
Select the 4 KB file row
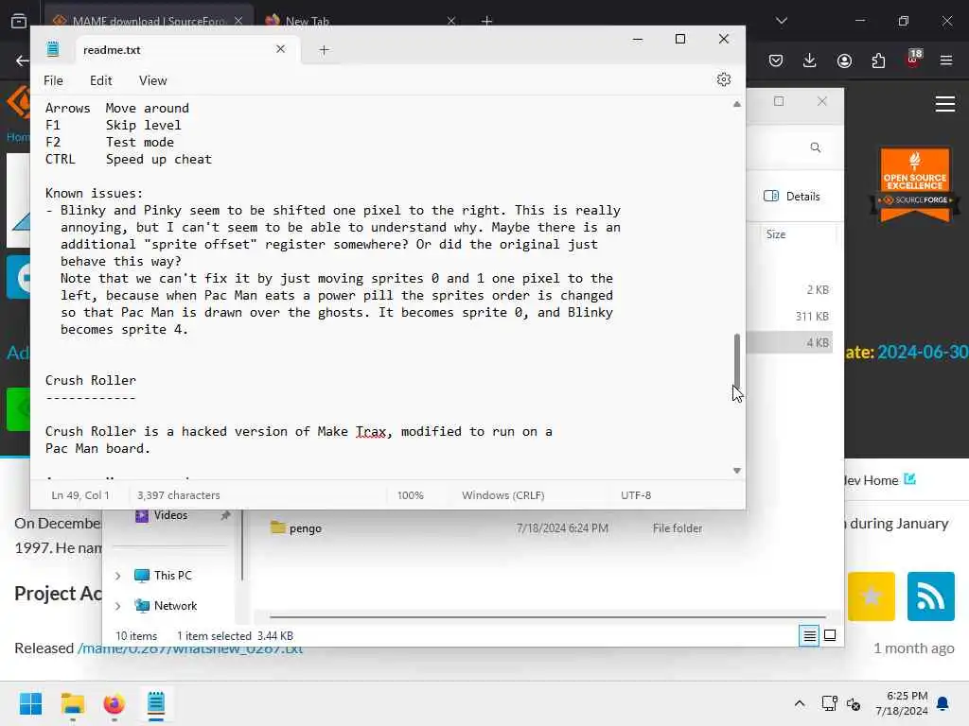coord(790,342)
